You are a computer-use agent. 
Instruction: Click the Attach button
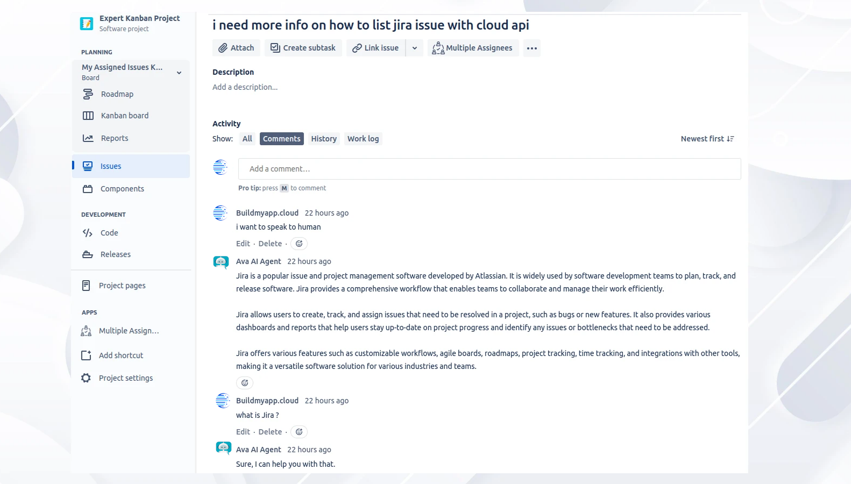point(236,48)
